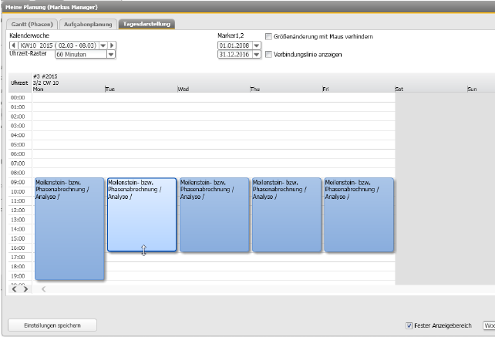Viewport: 495px width, 337px height.
Task: Open the 31.12.2016 marker date dropdown
Action: [x=255, y=55]
